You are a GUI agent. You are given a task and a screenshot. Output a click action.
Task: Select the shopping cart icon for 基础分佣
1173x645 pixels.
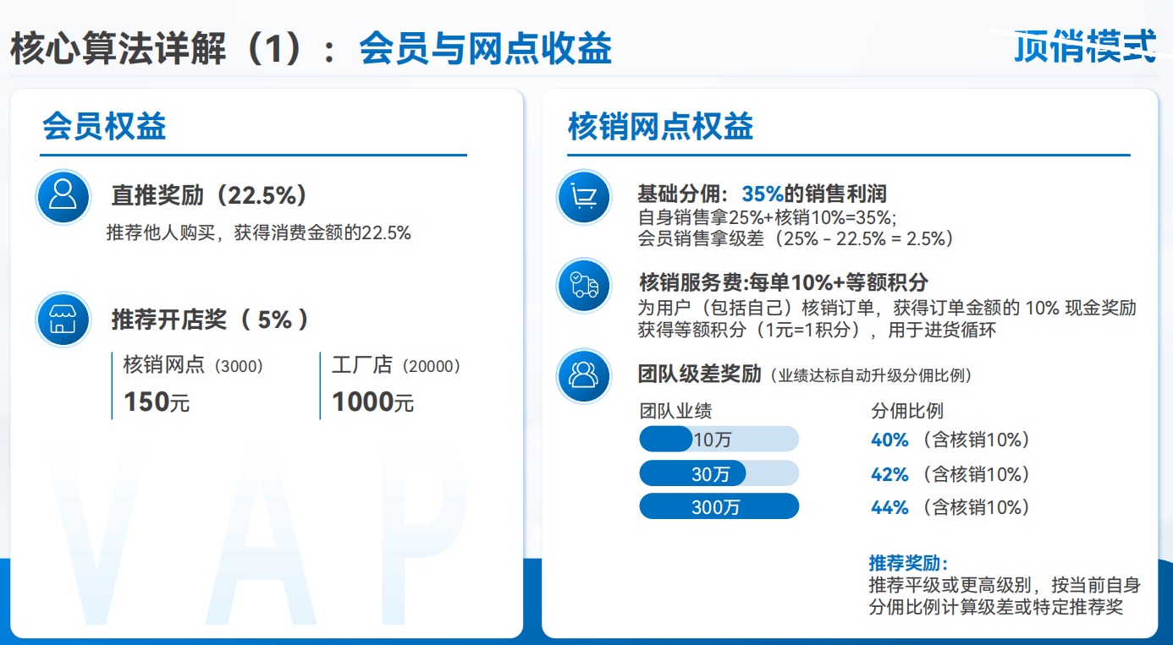pos(584,197)
